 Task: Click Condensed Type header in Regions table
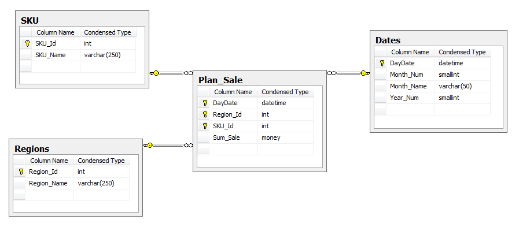pyautogui.click(x=101, y=161)
